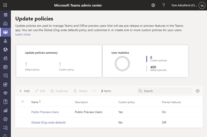Open the Org-wide settings gear in sidebar
This screenshot has height=137, width=207.
tap(5, 119)
